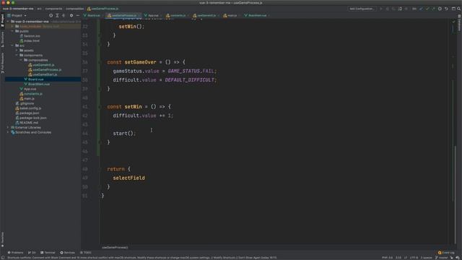Click the expand all icon in Project panel header
The image size is (462, 260).
[x=57, y=15]
